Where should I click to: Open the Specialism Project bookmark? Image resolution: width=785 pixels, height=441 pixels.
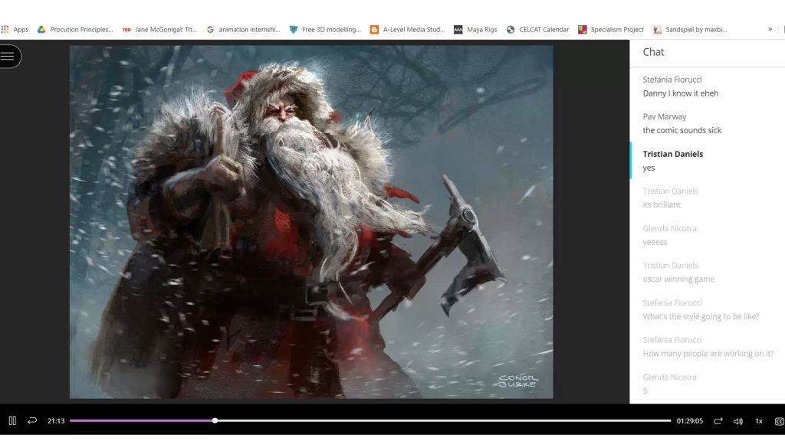(x=611, y=30)
